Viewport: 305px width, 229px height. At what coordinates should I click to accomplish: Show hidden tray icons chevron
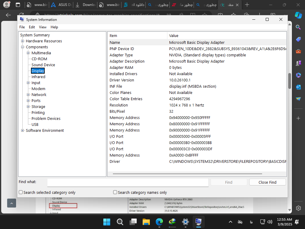[x=231, y=222]
